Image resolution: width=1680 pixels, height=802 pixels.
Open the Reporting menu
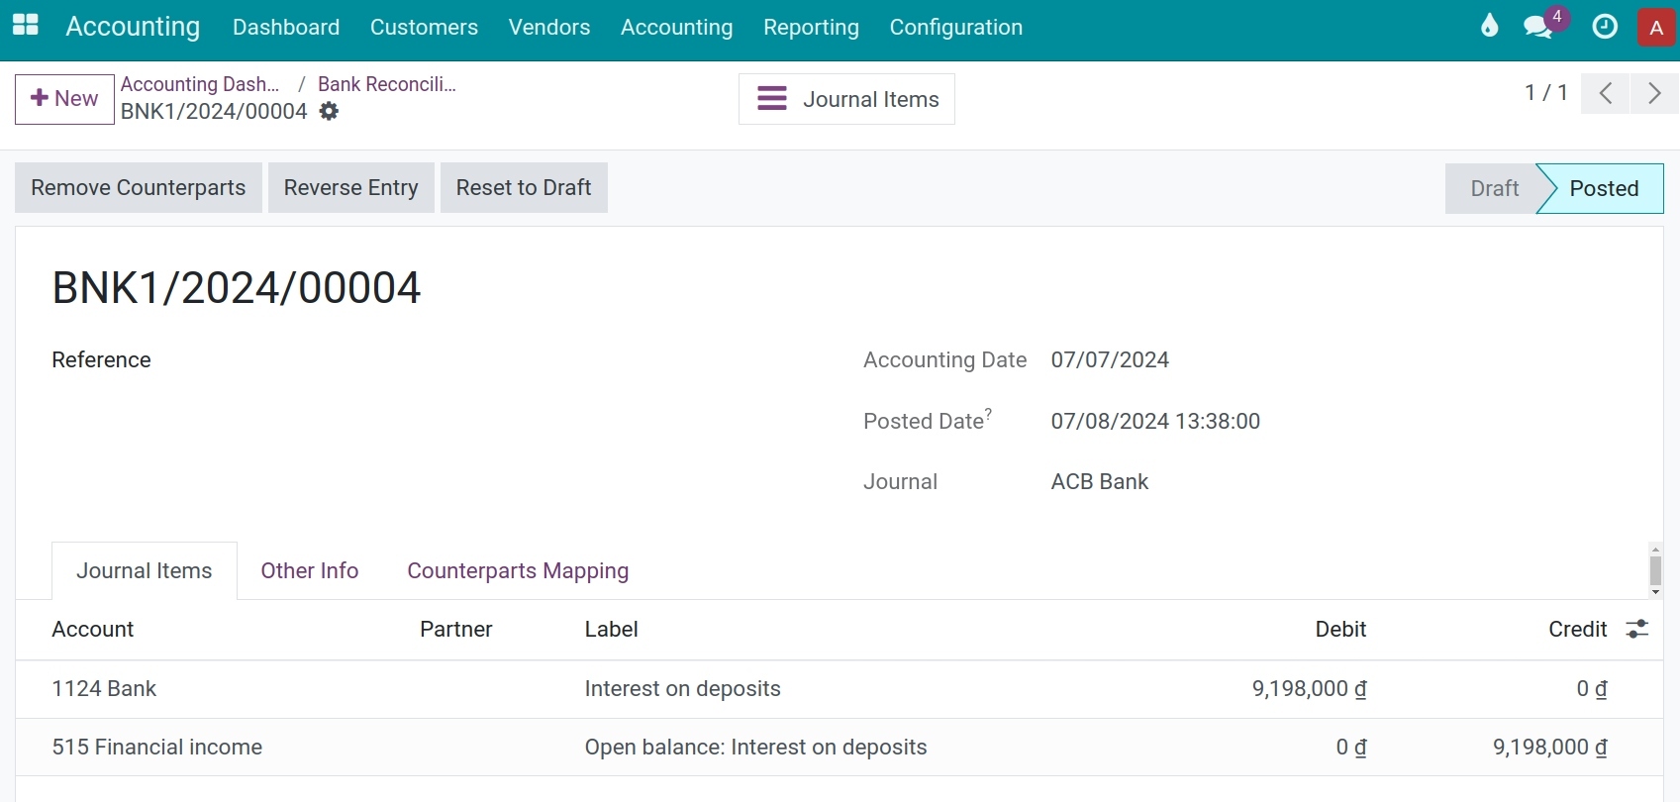(811, 28)
